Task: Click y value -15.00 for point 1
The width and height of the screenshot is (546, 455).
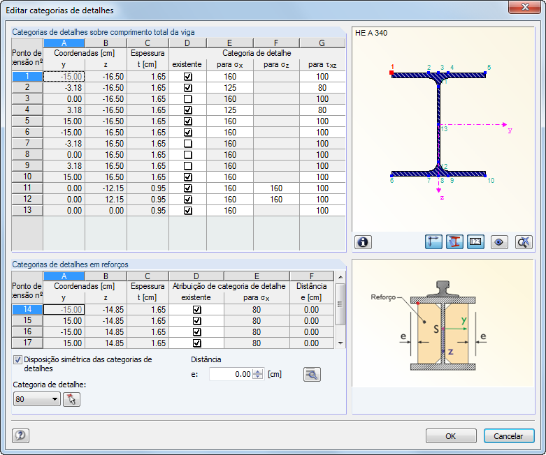Action: [64, 77]
